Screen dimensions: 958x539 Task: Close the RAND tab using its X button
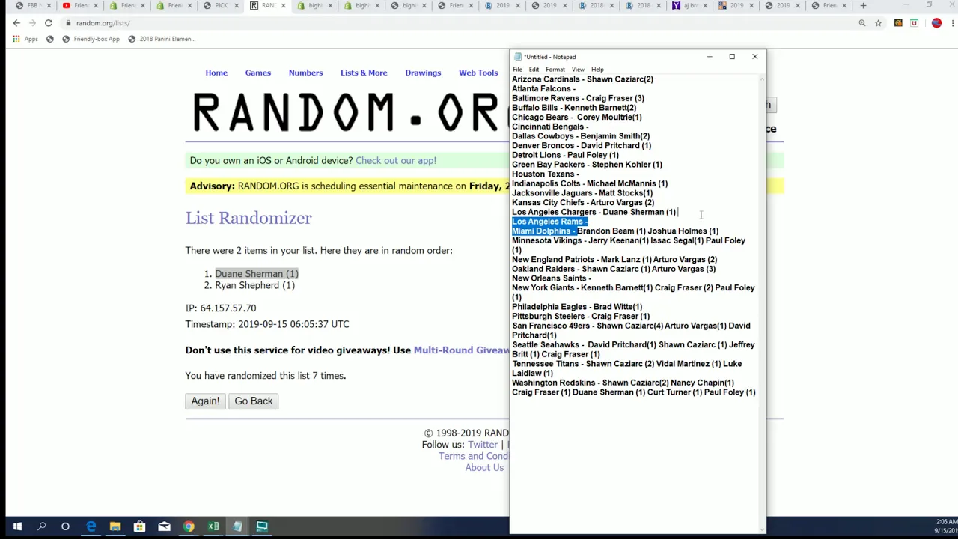coord(283,6)
